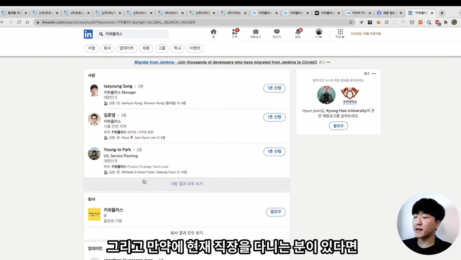Open the 인맥 (My Network) icon
Viewport: 461px width, 260px height.
[235, 34]
